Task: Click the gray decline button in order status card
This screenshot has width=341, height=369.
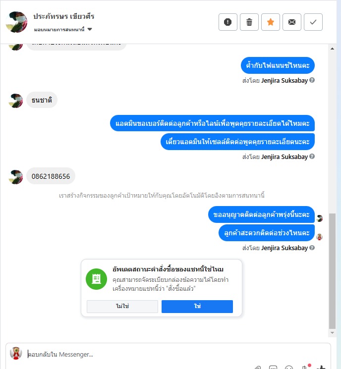Action: tap(122, 307)
